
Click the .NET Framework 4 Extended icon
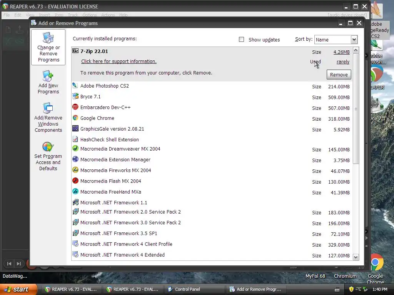[x=75, y=255]
